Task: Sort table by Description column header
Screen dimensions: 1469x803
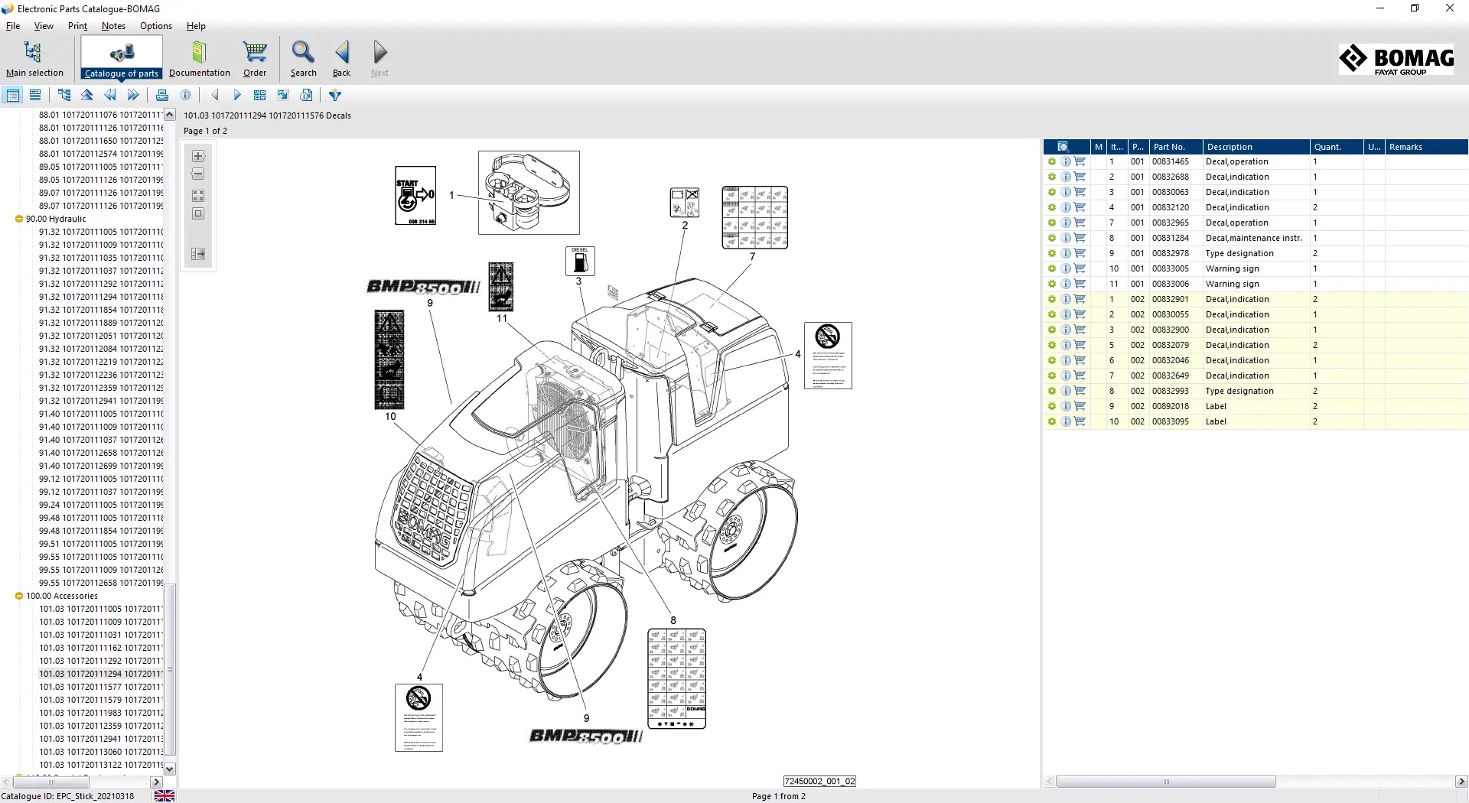Action: click(x=1256, y=147)
